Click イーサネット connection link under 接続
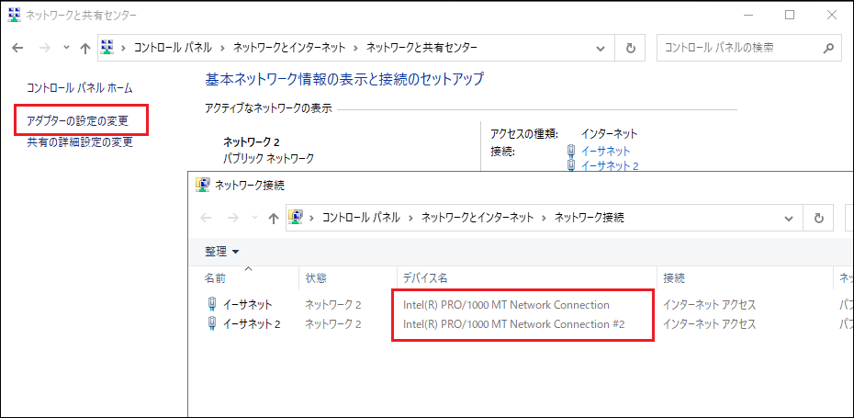Image resolution: width=854 pixels, height=418 pixels. tap(606, 151)
